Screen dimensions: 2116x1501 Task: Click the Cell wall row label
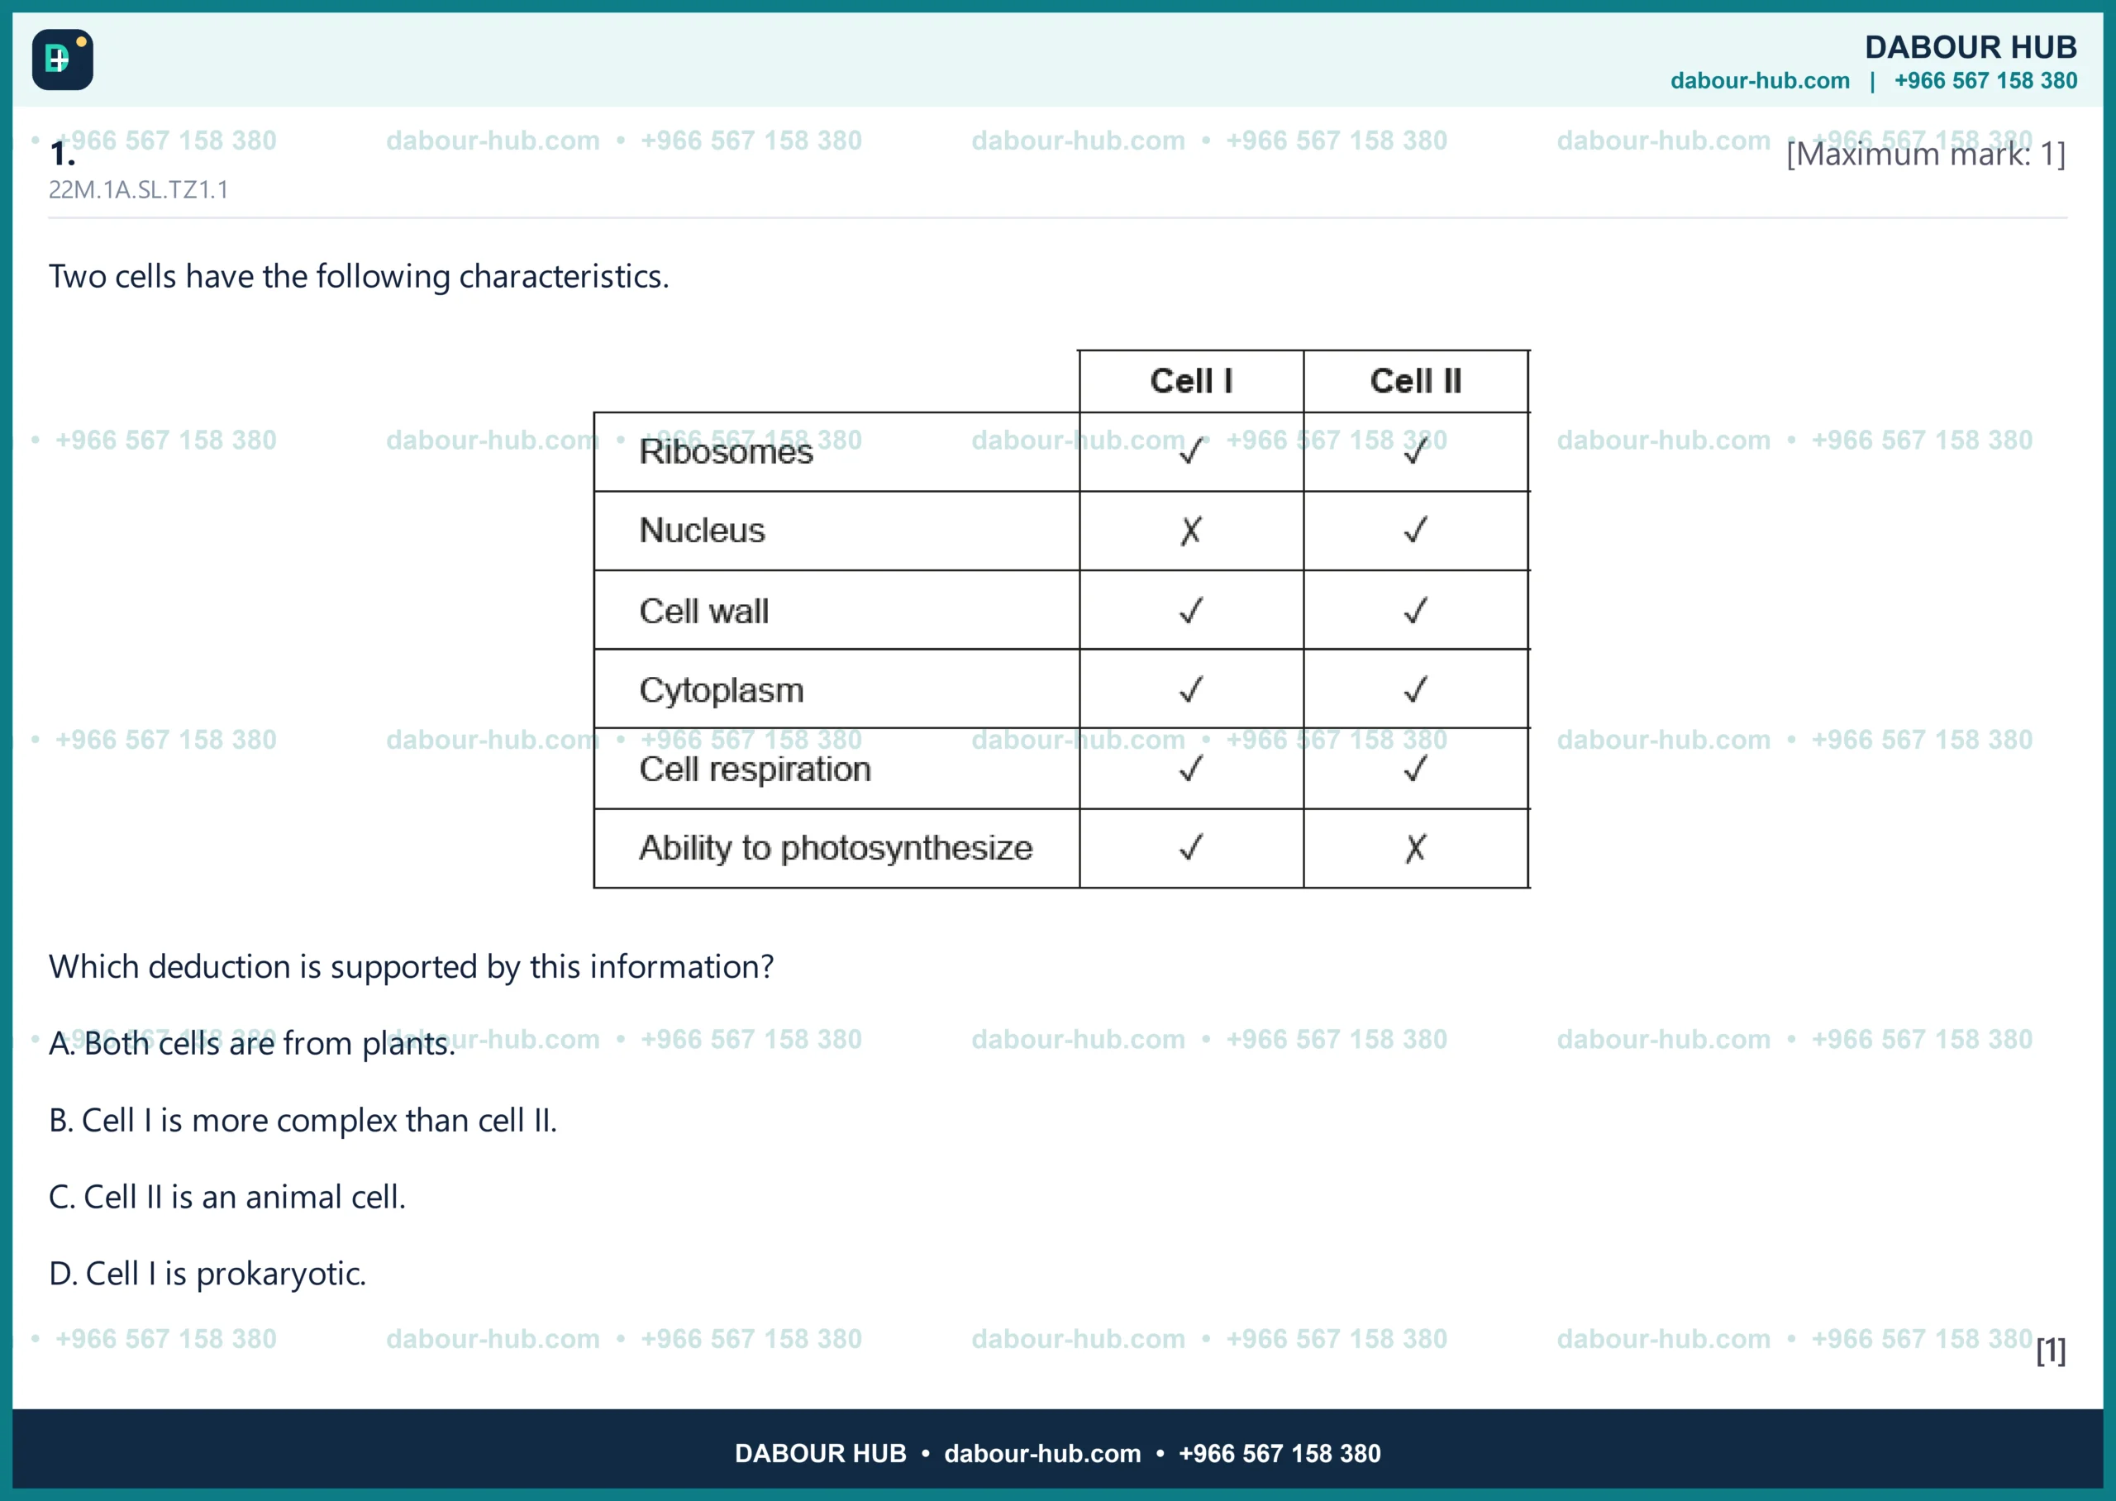[704, 611]
